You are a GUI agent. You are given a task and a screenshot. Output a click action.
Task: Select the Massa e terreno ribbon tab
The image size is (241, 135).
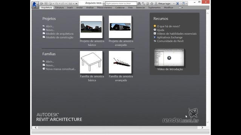coord(105,7)
